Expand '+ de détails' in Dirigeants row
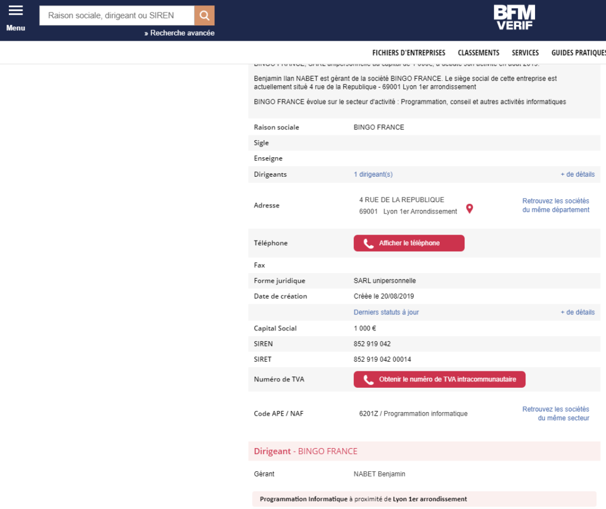606x509 pixels. pos(578,174)
